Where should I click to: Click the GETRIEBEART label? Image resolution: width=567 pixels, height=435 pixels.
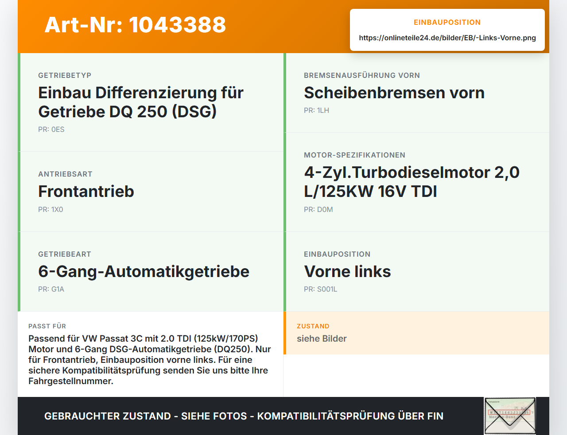(x=65, y=254)
